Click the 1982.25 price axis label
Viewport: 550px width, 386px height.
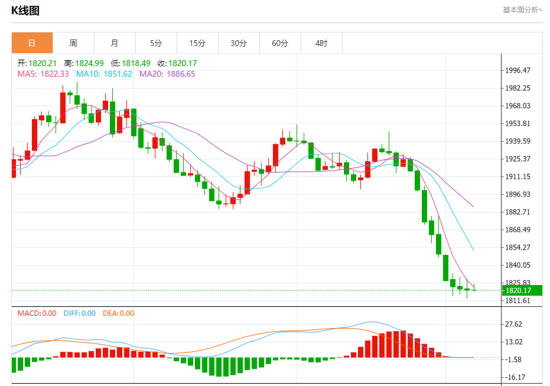coord(518,88)
